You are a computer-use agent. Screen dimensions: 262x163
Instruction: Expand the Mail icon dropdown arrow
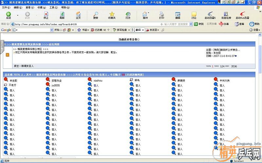149,13
